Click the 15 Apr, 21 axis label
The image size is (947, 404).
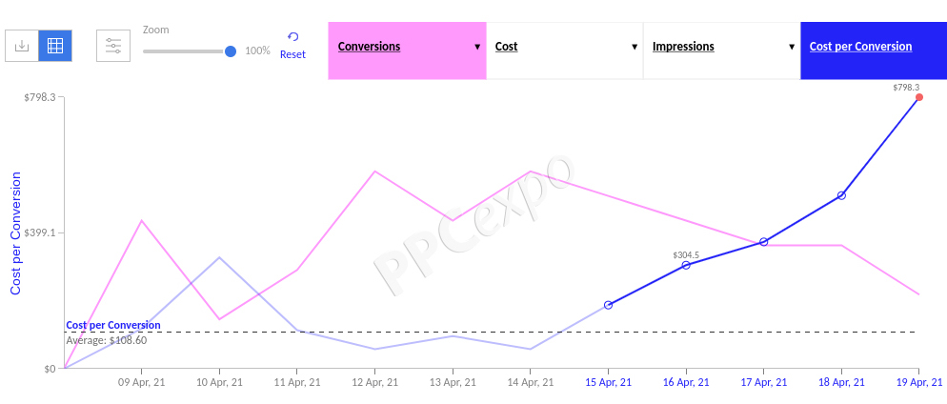[608, 382]
